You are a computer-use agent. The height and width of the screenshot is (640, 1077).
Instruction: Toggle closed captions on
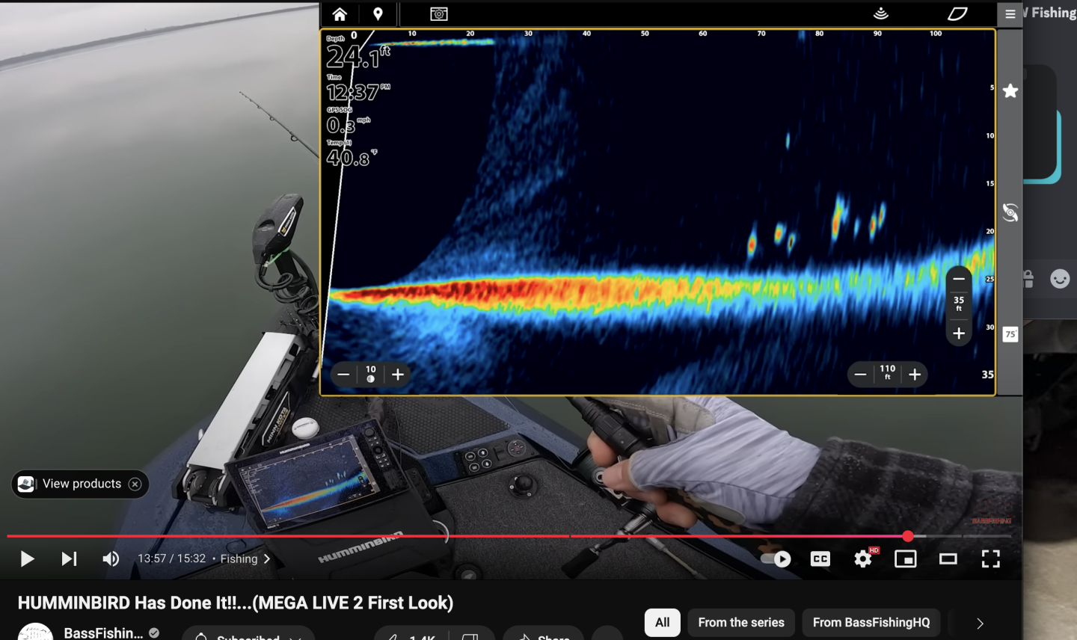point(820,559)
